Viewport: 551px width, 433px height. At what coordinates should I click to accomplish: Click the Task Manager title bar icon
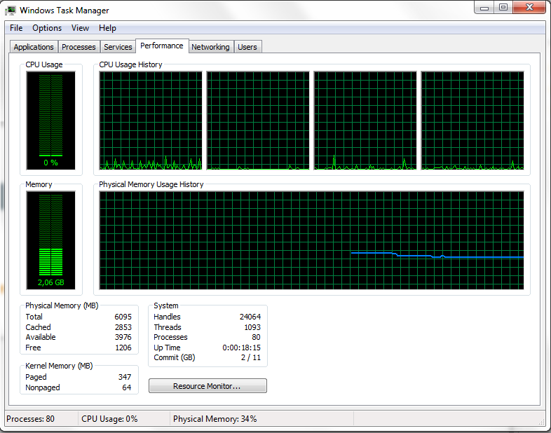coord(11,11)
